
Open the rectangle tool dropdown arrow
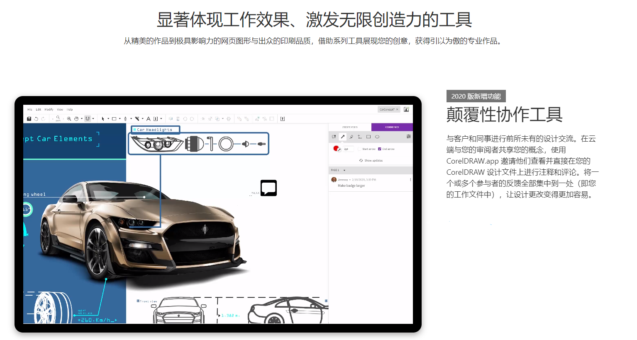point(120,119)
